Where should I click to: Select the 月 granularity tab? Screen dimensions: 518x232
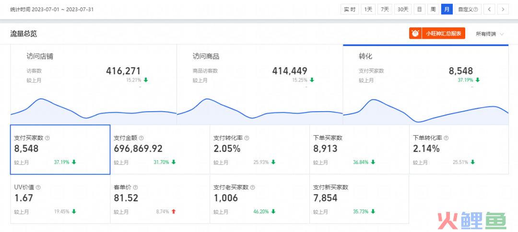pos(447,9)
